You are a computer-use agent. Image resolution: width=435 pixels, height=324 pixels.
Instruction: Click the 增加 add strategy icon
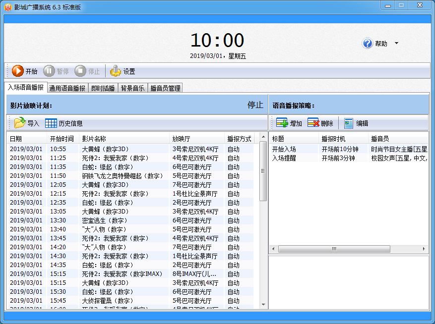(x=282, y=122)
